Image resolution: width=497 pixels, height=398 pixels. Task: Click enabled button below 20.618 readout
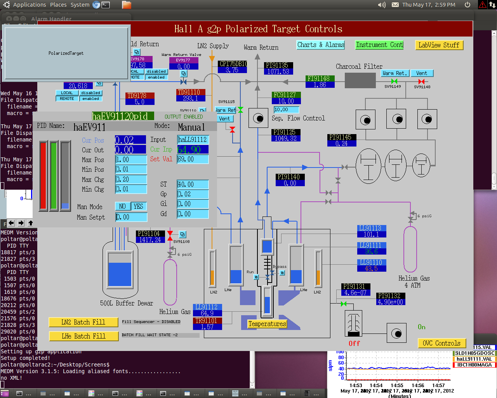click(x=90, y=99)
